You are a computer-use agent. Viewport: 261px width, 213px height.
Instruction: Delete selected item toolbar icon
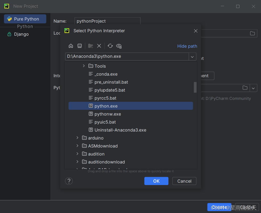pyautogui.click(x=99, y=46)
